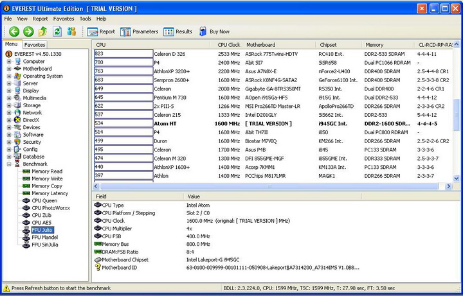Click the horizontal scrollbar right arrow
463x296 pixels.
coord(449,186)
